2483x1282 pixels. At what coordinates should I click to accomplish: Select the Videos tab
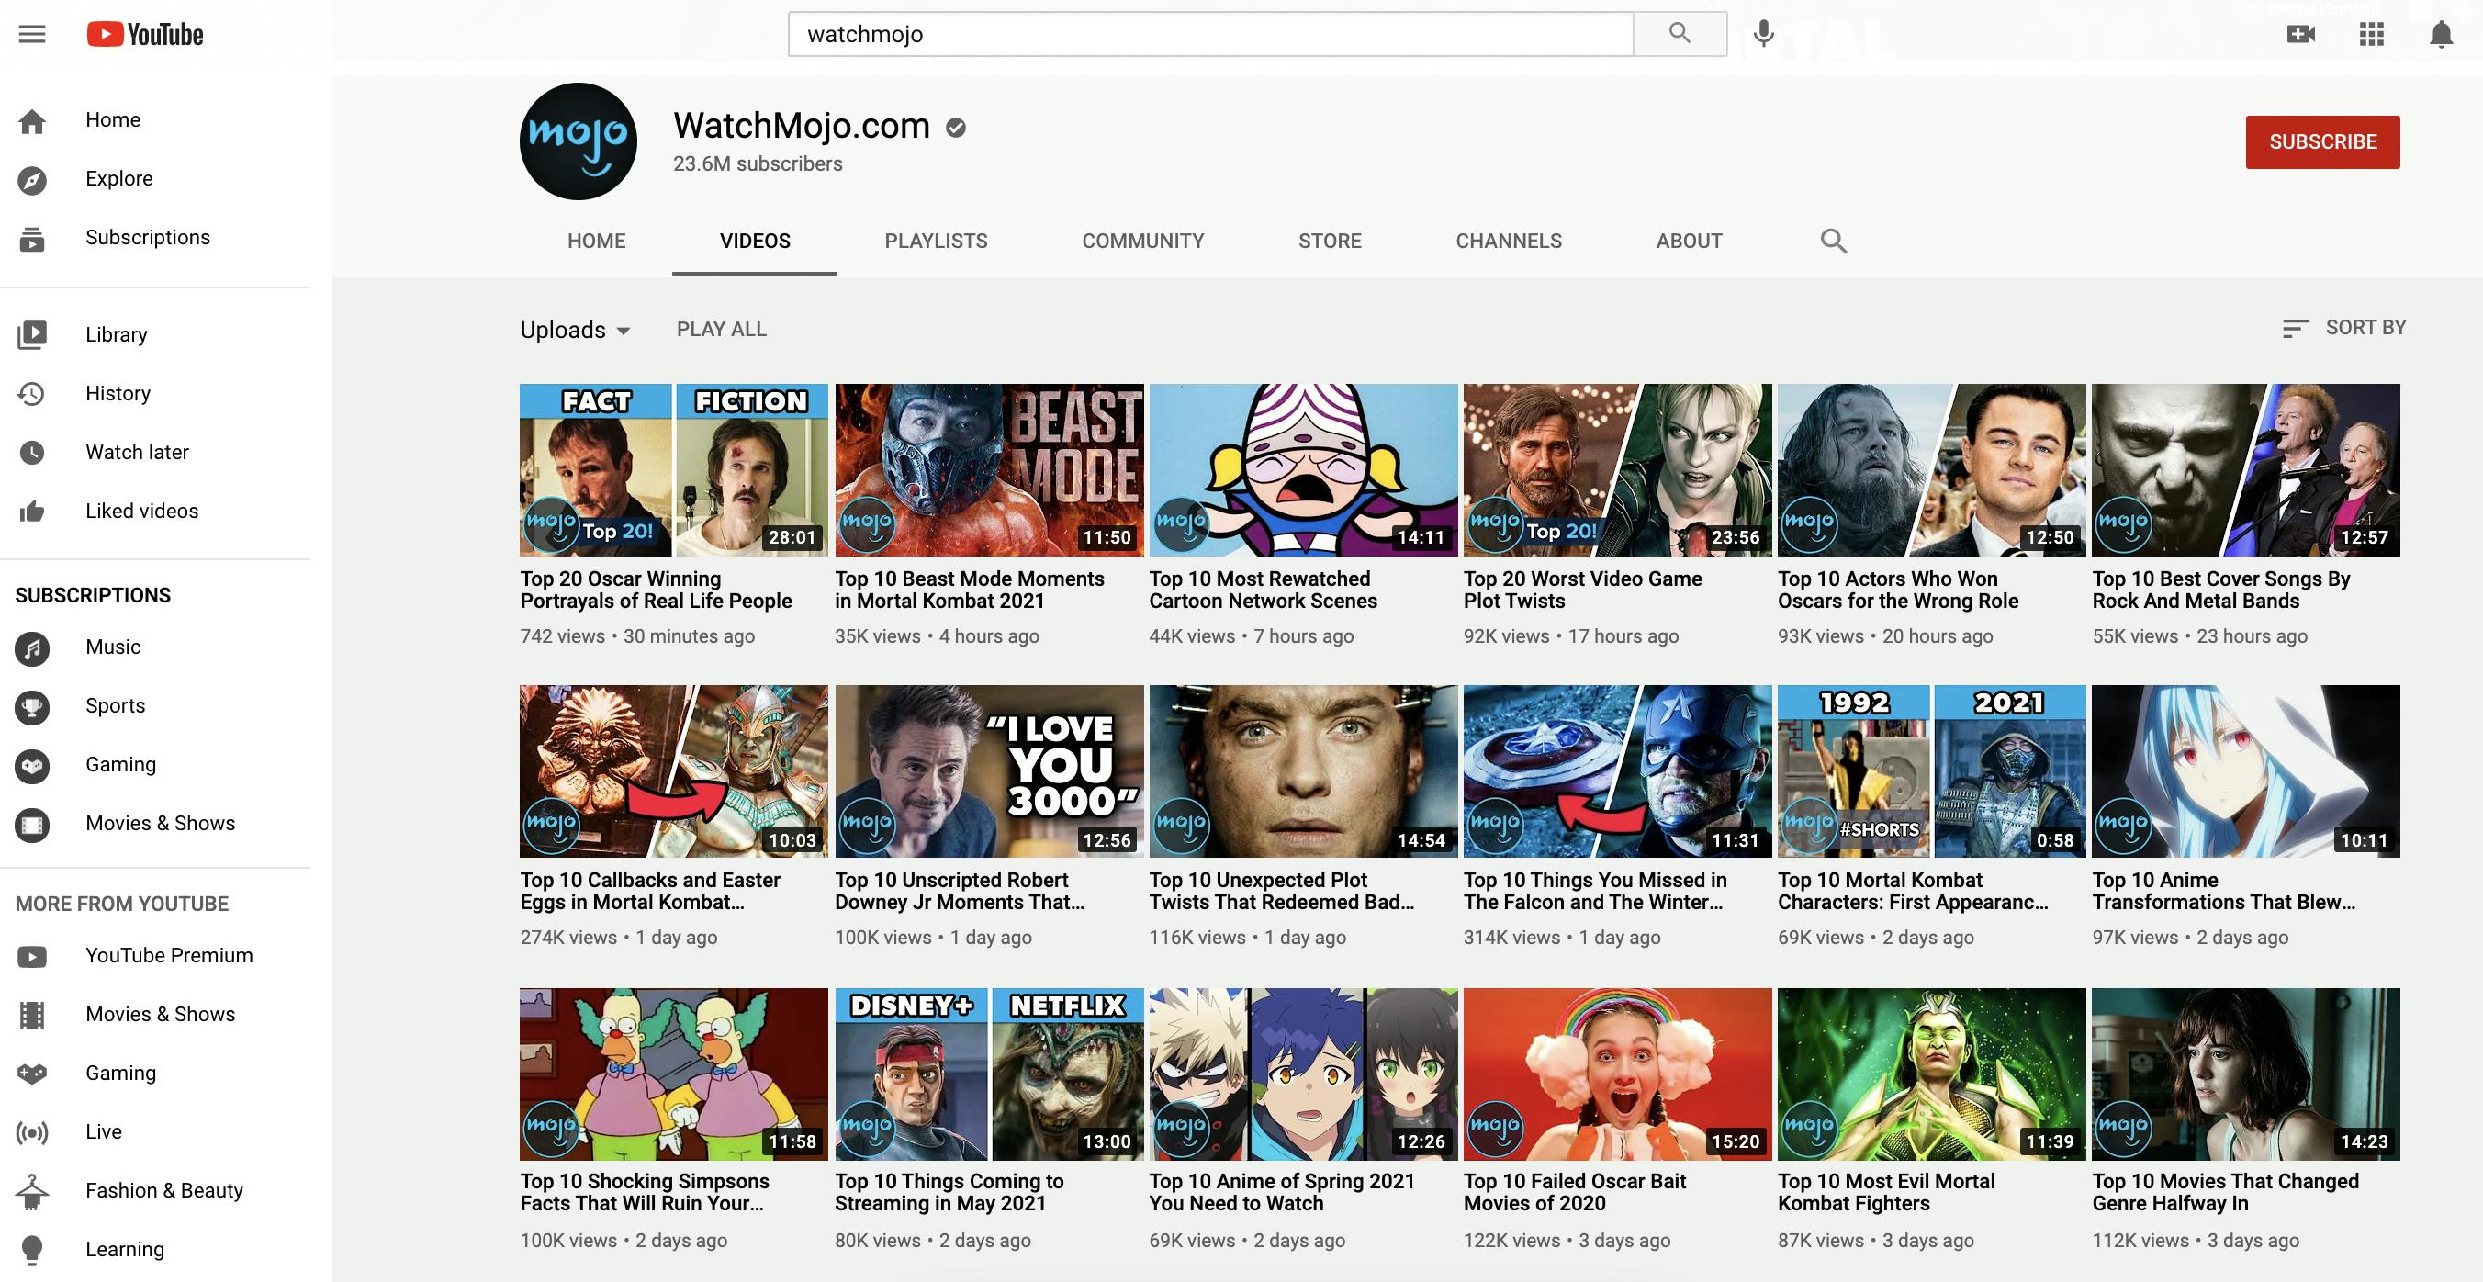pyautogui.click(x=755, y=241)
